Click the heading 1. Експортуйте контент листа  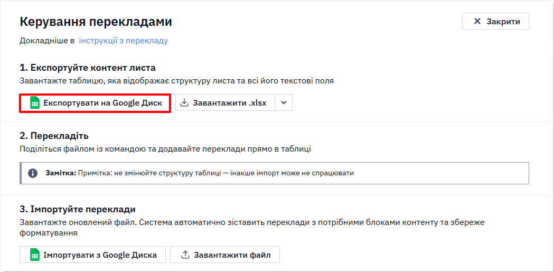[x=88, y=68]
